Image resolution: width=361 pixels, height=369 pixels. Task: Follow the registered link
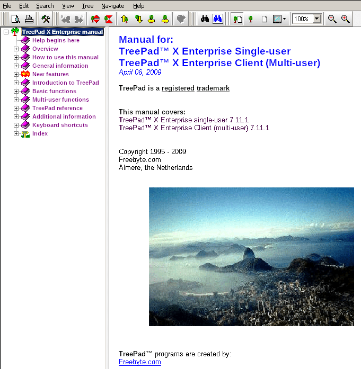(178, 88)
